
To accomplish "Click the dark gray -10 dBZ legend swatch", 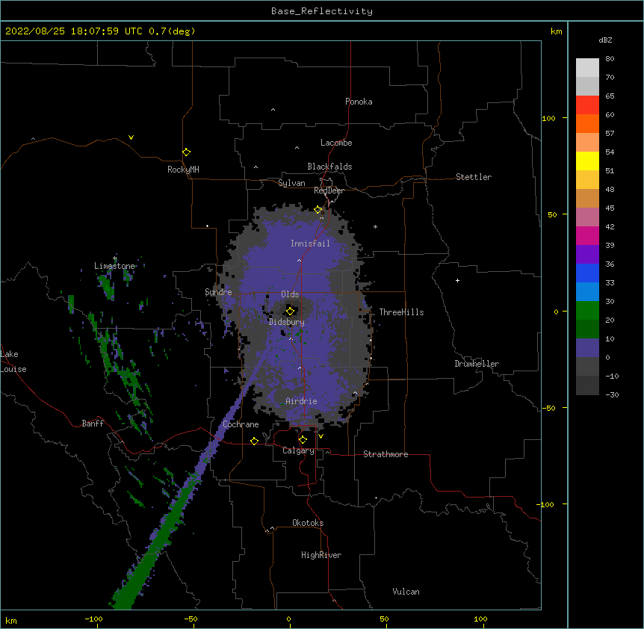I will point(587,385).
